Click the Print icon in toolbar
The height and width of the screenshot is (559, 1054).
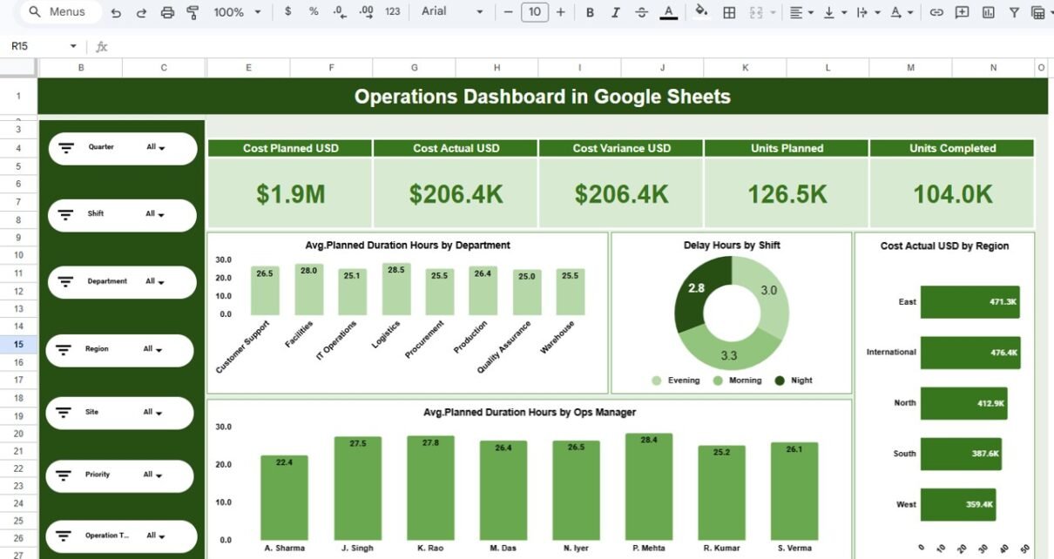[168, 12]
